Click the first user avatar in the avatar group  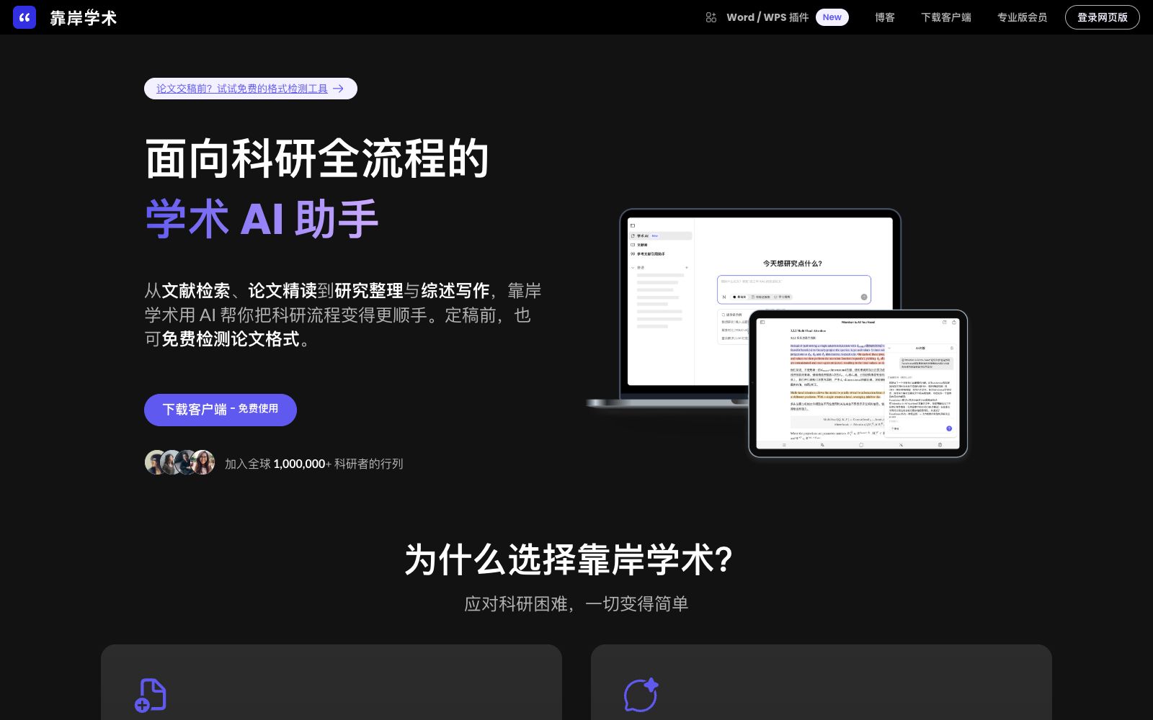155,462
